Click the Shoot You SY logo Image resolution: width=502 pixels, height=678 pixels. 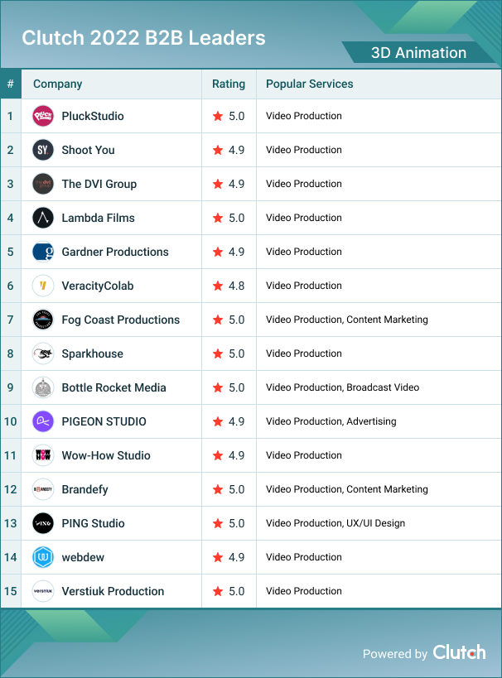[x=43, y=150]
